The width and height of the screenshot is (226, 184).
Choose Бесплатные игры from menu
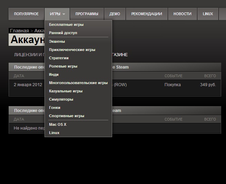66,25
